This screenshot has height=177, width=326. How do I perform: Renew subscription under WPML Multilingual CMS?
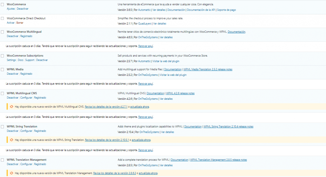(146, 117)
